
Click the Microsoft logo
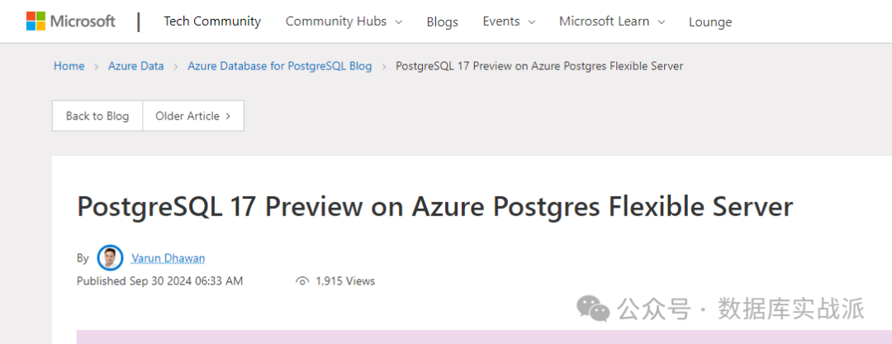click(x=70, y=21)
